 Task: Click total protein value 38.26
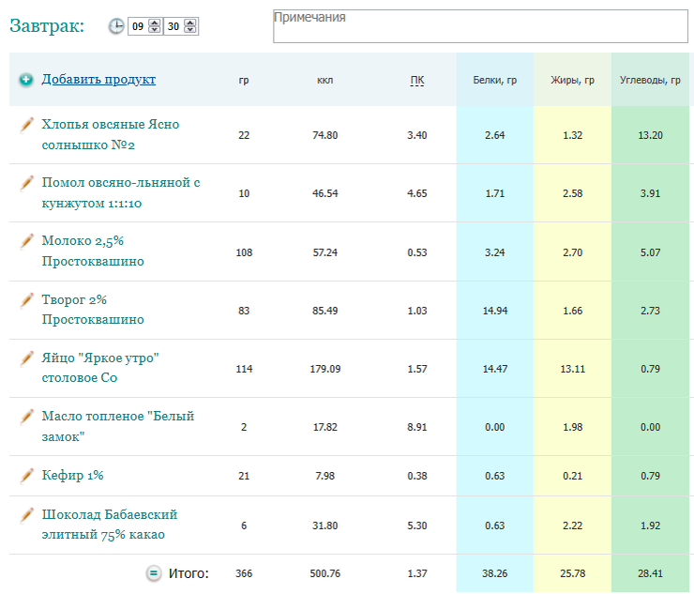pos(495,573)
